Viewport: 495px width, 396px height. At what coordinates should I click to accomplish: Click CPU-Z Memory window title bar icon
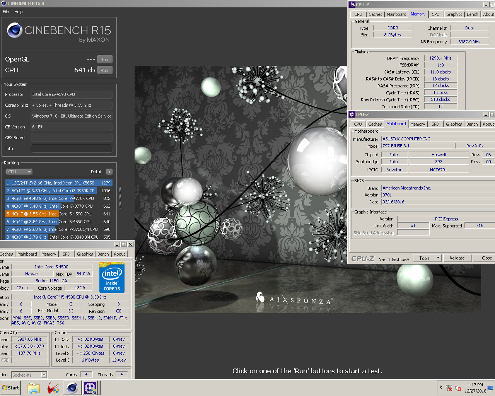pos(352,5)
